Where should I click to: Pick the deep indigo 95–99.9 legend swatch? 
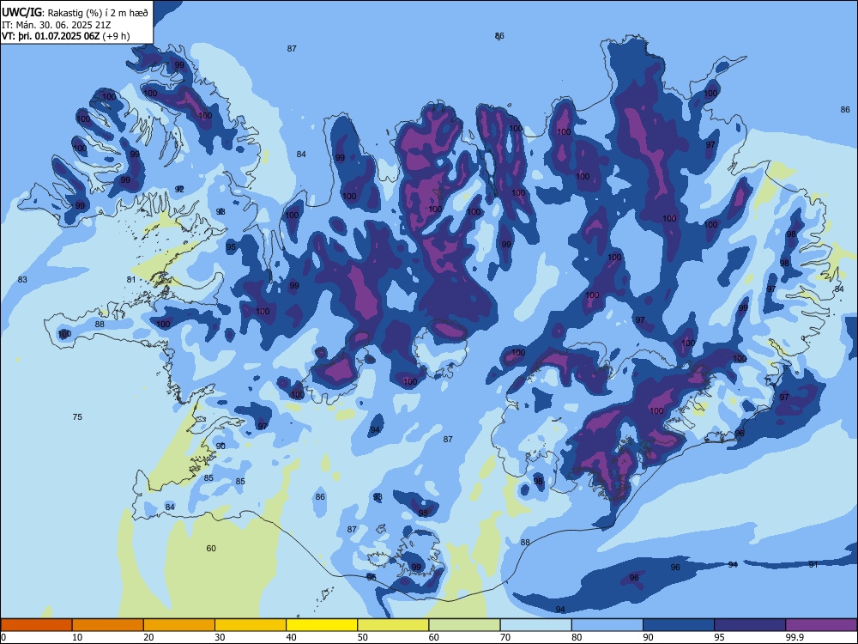coord(750,625)
